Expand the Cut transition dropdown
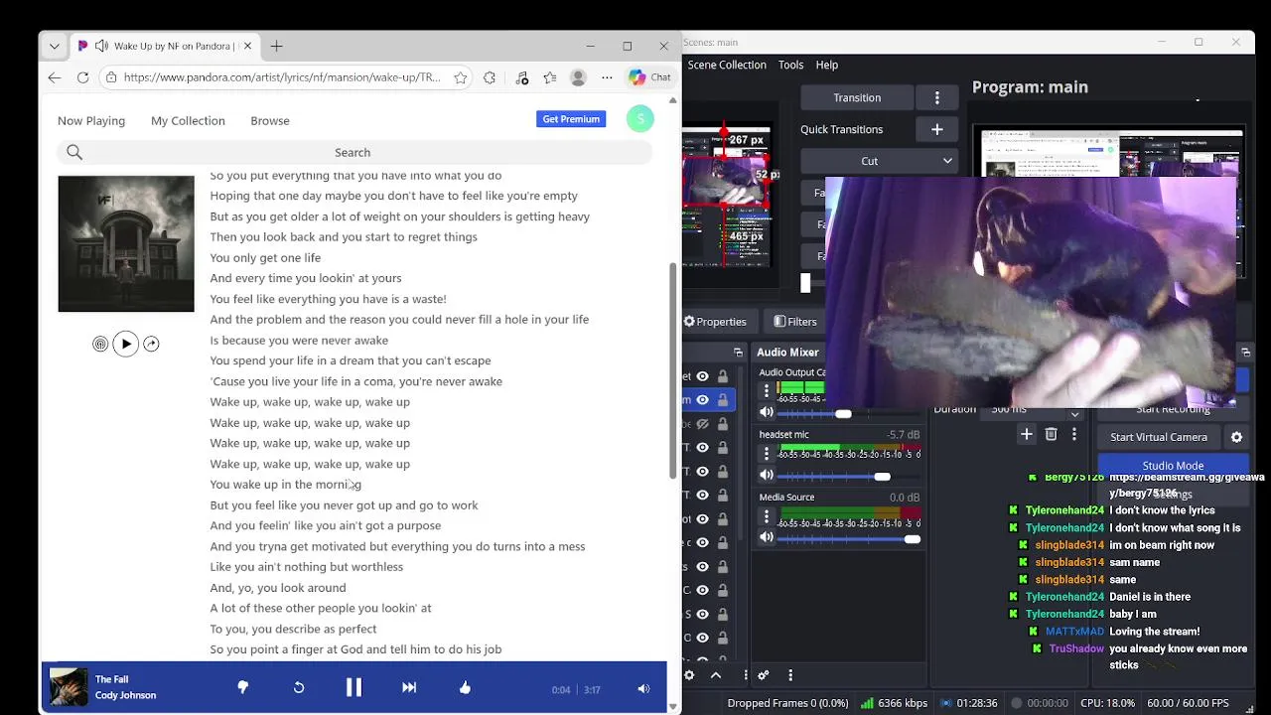Screen dimensions: 1271x715 [878, 161]
